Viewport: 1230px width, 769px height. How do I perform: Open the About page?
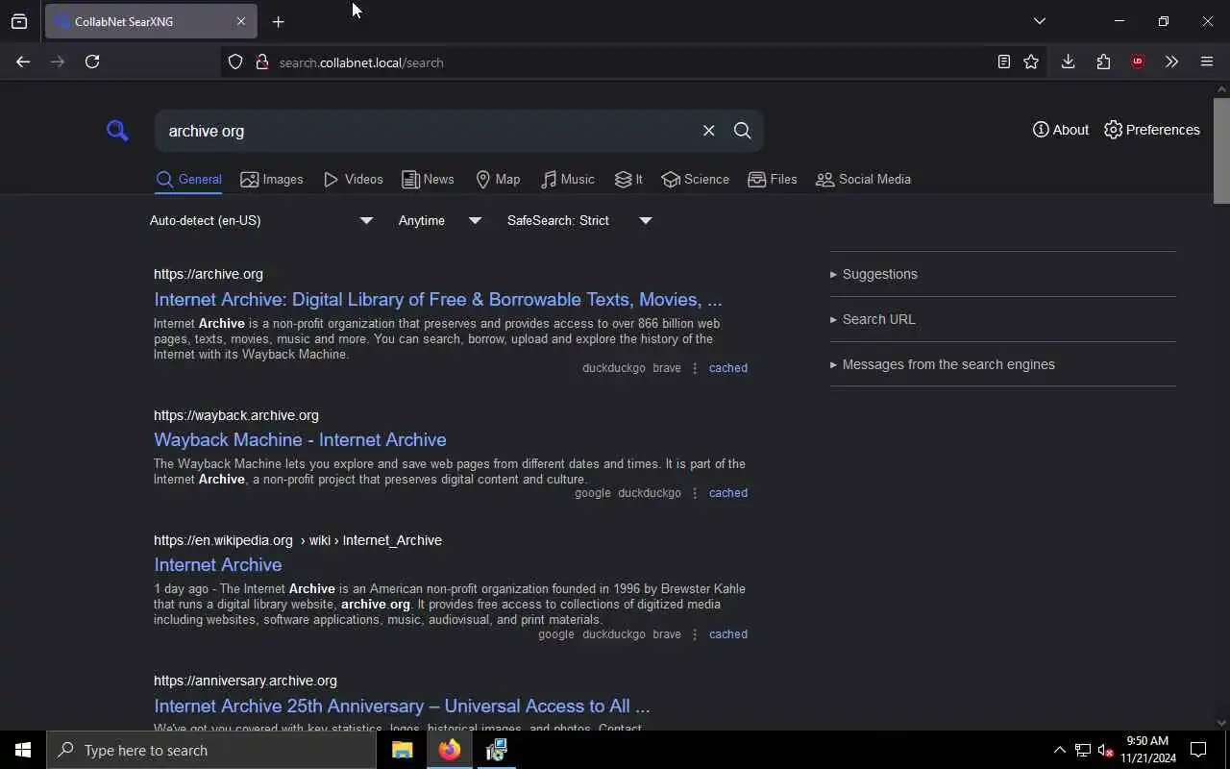pyautogui.click(x=1061, y=130)
